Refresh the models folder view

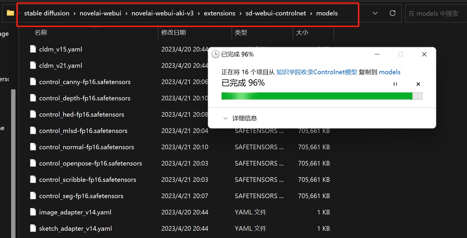tap(393, 13)
